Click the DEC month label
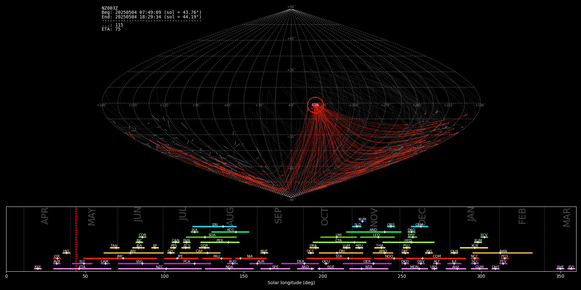 [422, 217]
